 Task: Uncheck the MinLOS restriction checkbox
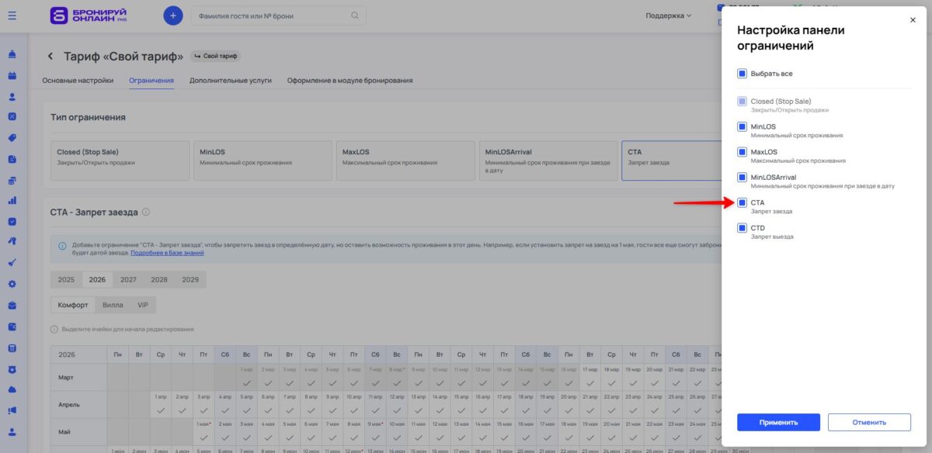(741, 127)
